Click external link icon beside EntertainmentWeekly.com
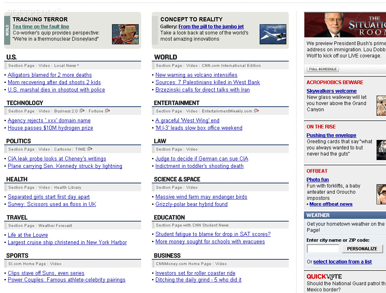386x293 pixels. (256, 111)
